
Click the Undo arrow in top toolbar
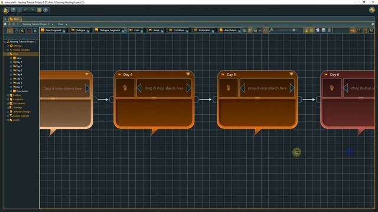coord(25,10)
